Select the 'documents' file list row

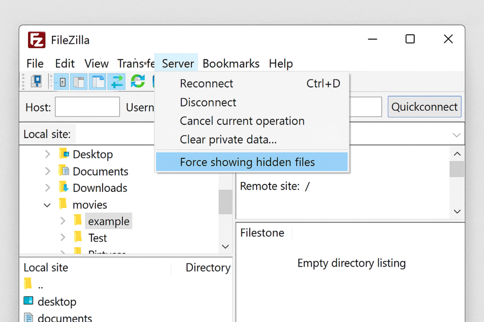pyautogui.click(x=127, y=317)
